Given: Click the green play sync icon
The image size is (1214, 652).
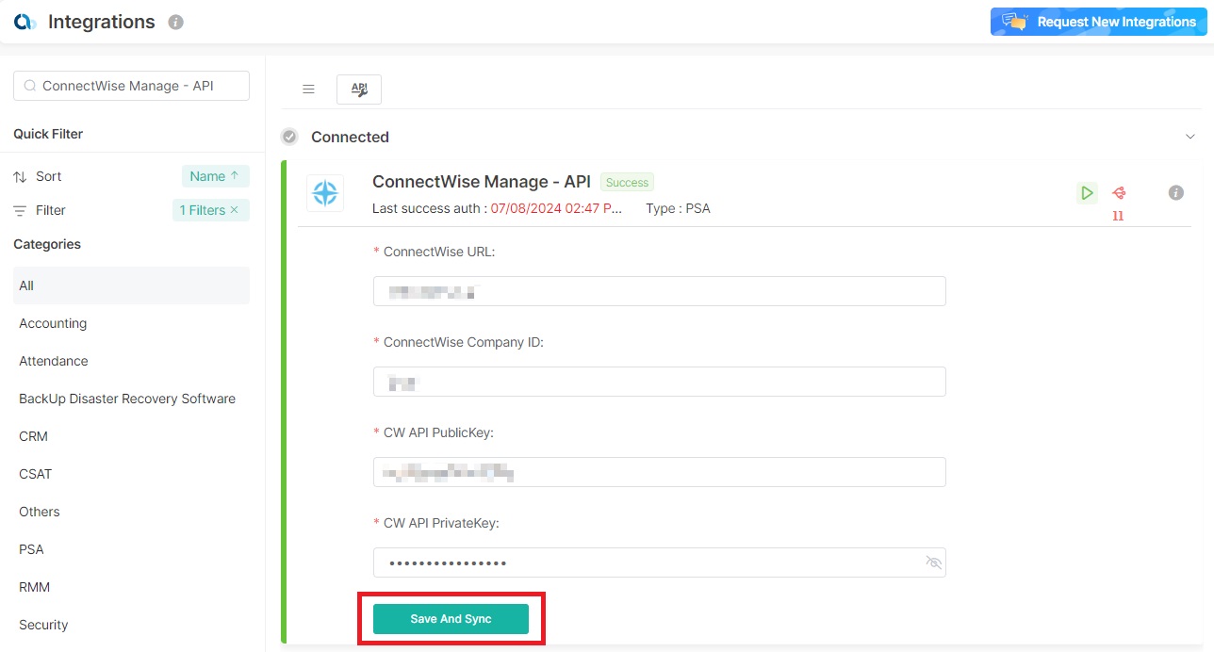Looking at the screenshot, I should [x=1087, y=193].
